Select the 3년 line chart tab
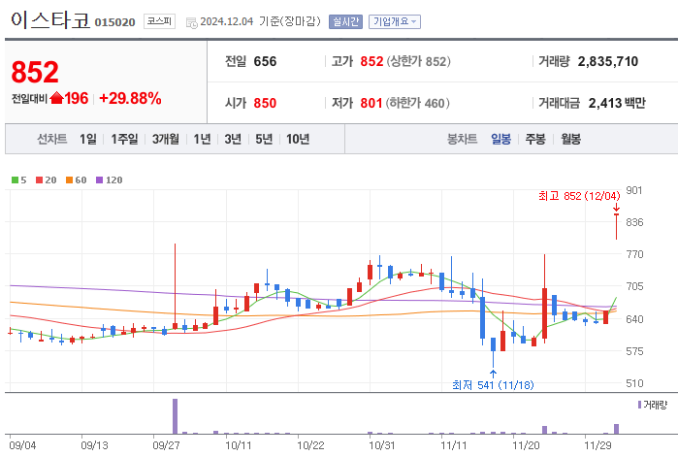Screen dimensions: 678x457 click(233, 139)
